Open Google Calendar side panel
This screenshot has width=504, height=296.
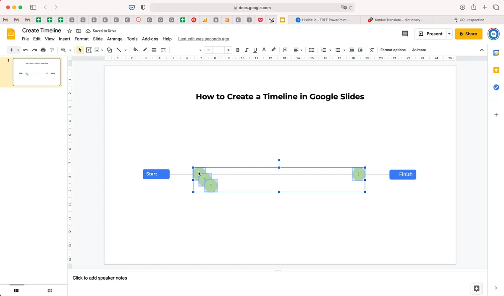coord(496,53)
